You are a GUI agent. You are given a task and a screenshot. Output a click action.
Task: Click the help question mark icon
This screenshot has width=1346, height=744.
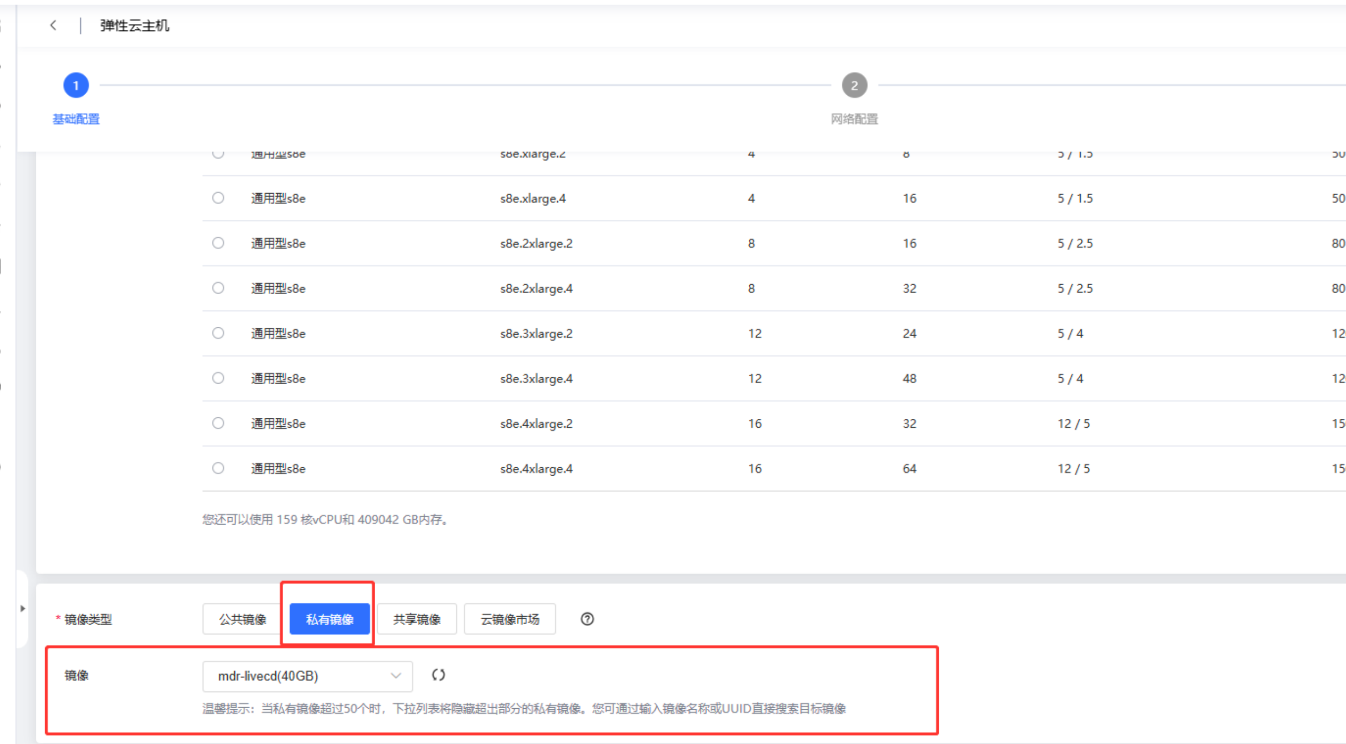(587, 619)
